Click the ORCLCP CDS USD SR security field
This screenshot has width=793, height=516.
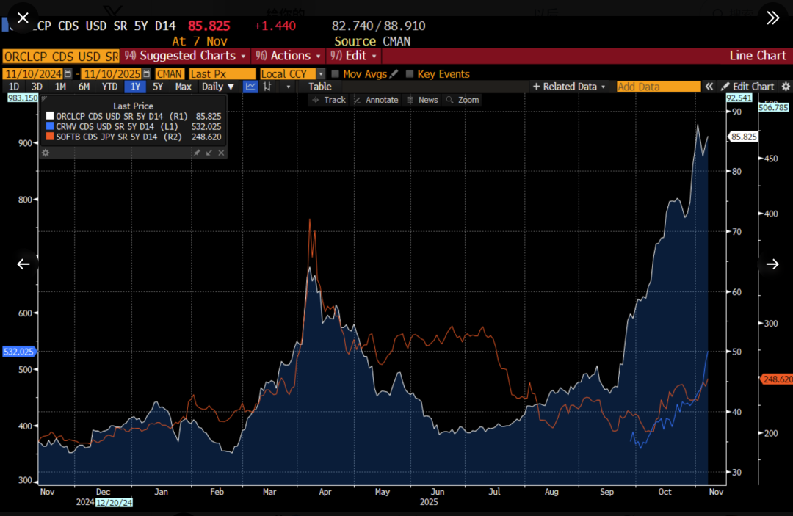click(61, 56)
